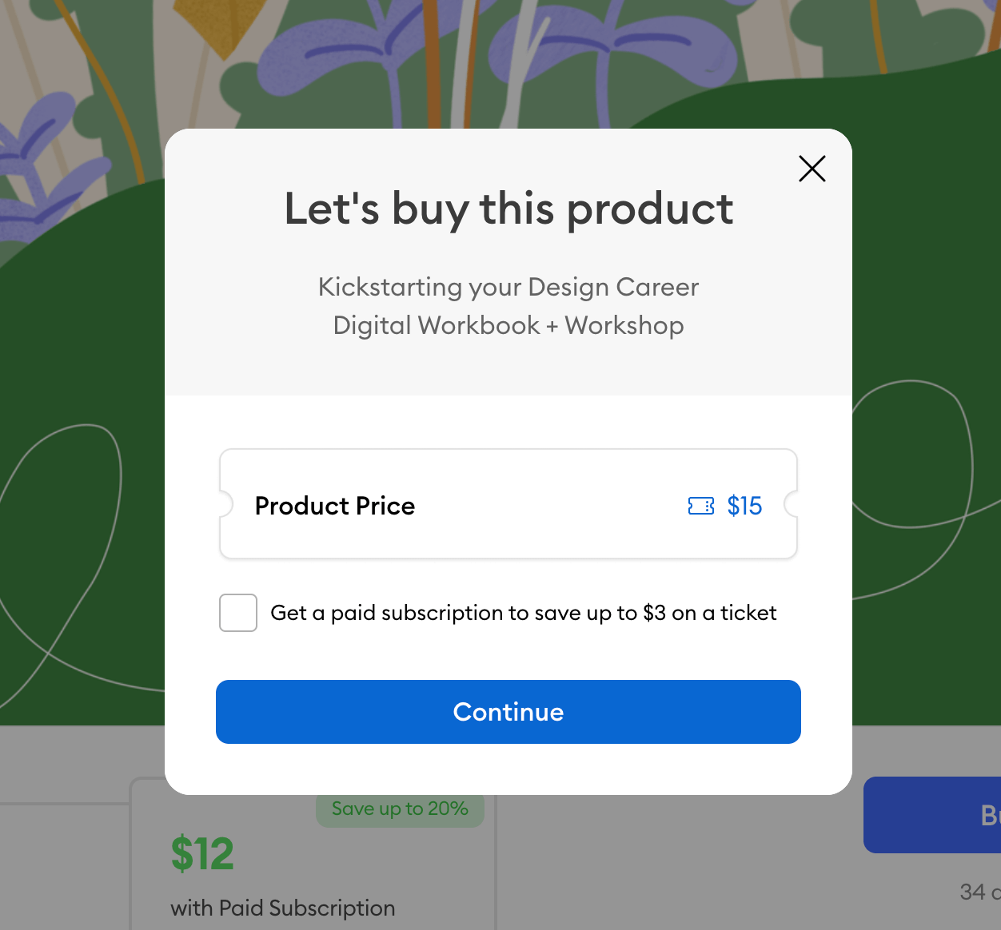The width and height of the screenshot is (1001, 930).
Task: Click the "34" count text at bottom right
Action: (x=972, y=892)
